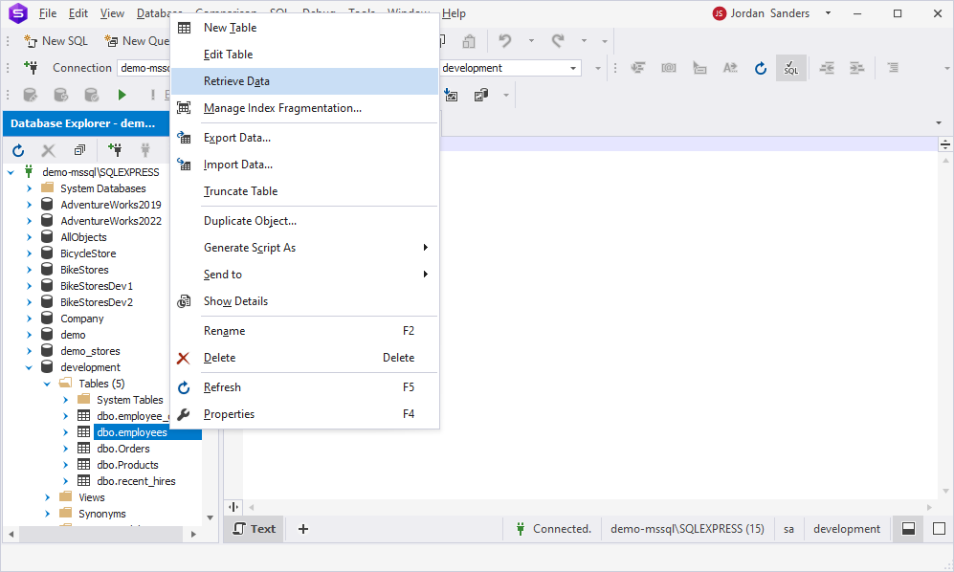The height and width of the screenshot is (572, 954).
Task: Expand the AdventureWorks2019 database node
Action: [x=30, y=205]
